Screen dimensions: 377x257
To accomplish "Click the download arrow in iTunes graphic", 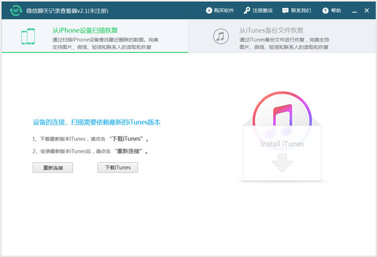I will [282, 163].
